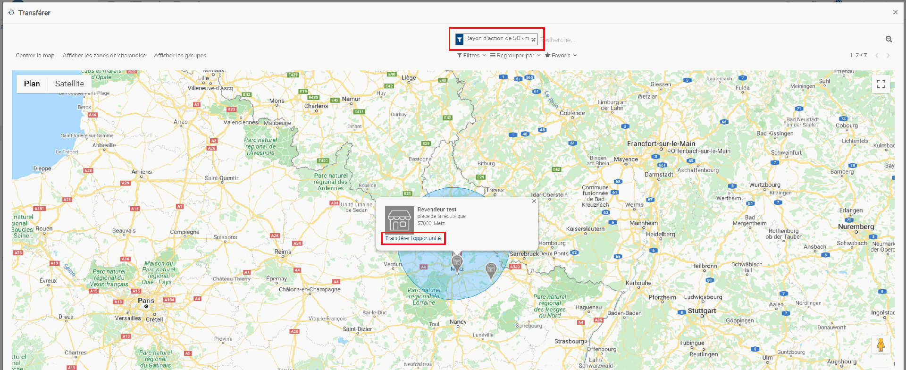Click Centrer la map
The height and width of the screenshot is (370, 906).
[x=35, y=55]
